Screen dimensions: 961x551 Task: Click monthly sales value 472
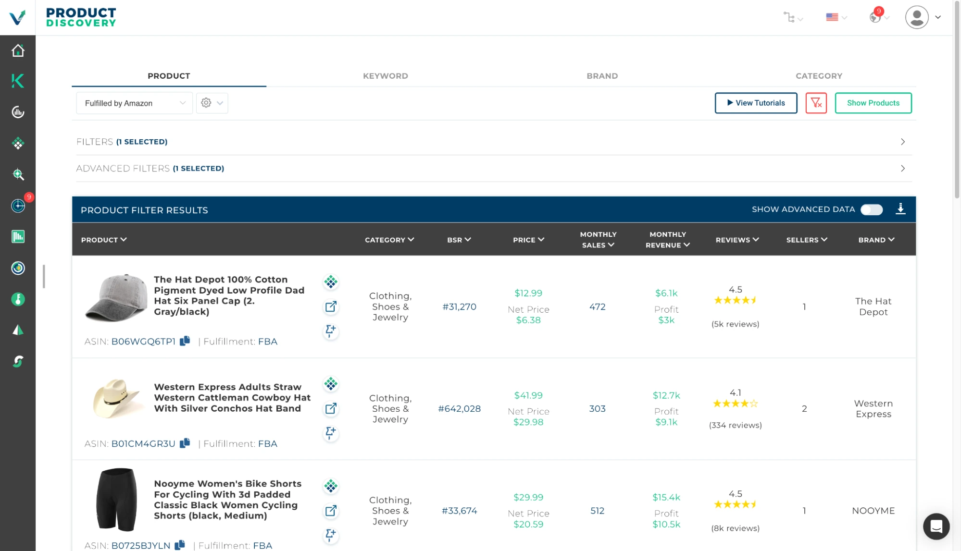tap(597, 306)
